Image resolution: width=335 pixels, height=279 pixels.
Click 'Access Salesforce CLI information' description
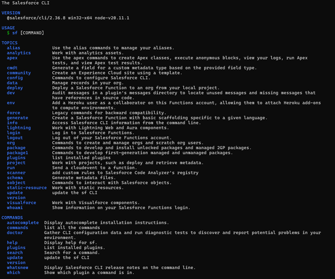pos(126,123)
